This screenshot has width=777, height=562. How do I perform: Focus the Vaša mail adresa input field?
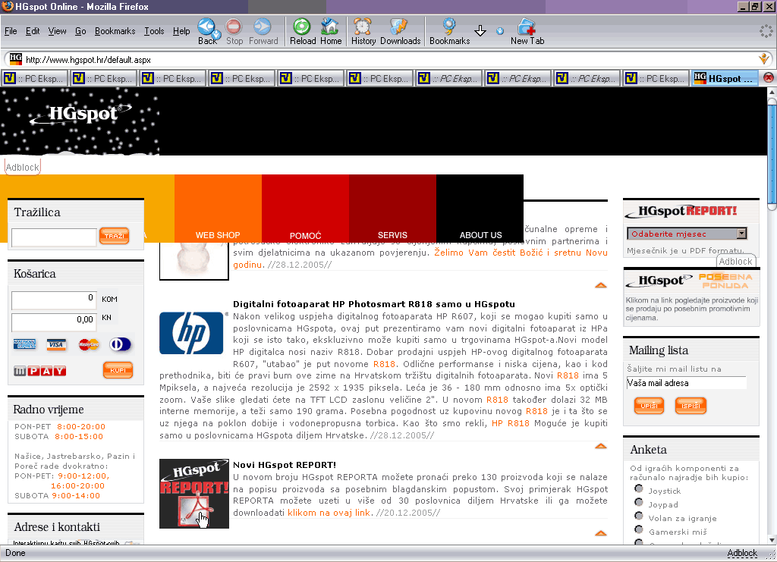pos(686,383)
